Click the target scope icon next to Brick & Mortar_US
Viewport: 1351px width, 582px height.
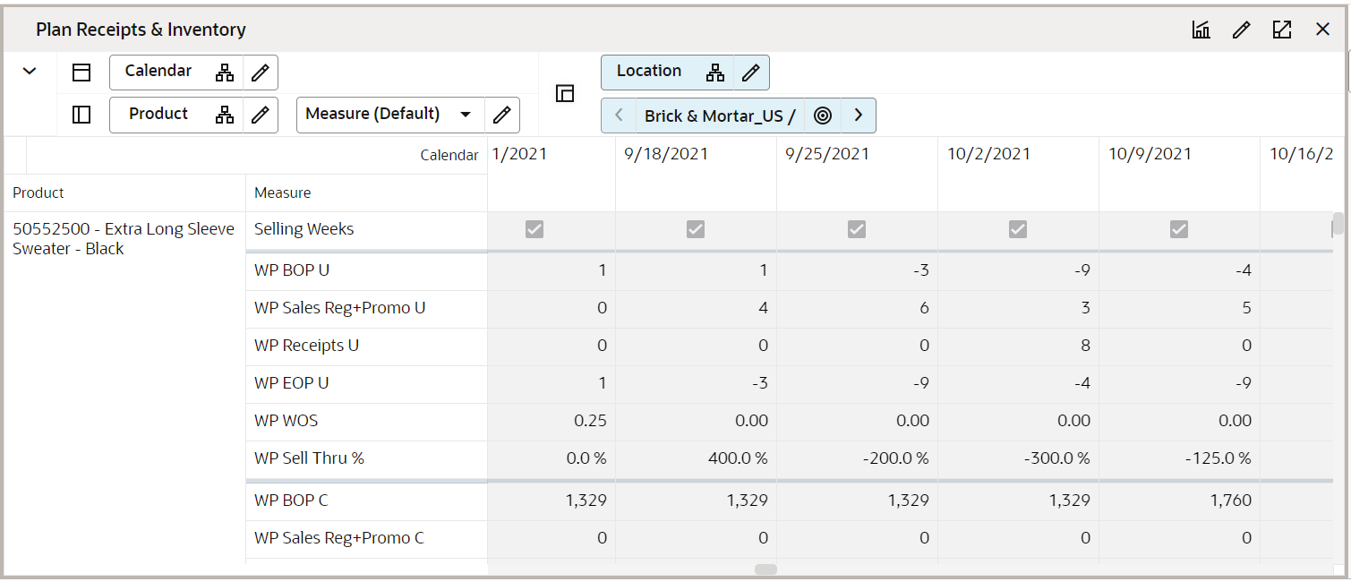click(822, 115)
